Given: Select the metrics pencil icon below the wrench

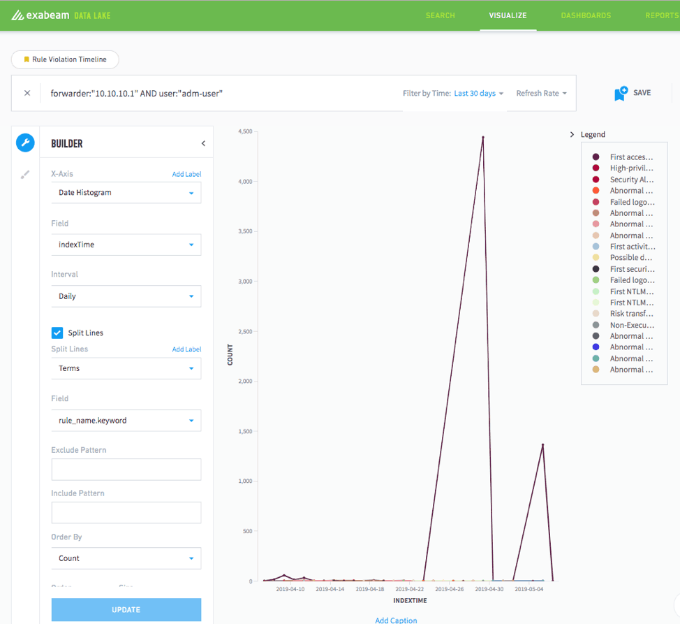Looking at the screenshot, I should pyautogui.click(x=25, y=173).
